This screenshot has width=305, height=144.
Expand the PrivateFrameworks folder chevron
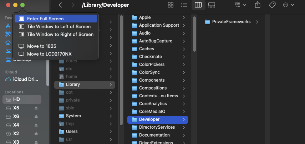coord(257,22)
